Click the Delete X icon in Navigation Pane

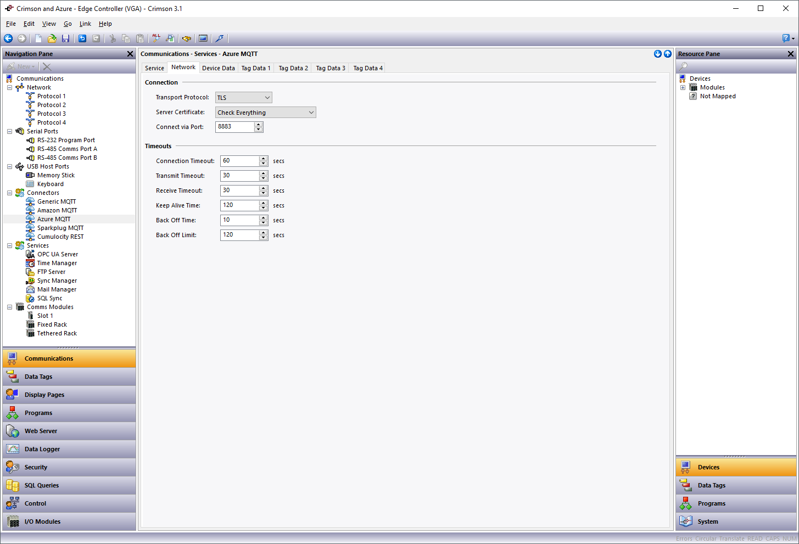tap(47, 66)
